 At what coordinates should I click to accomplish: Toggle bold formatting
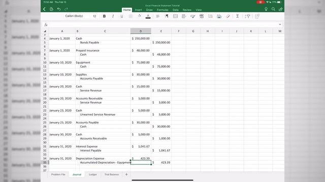point(104,16)
